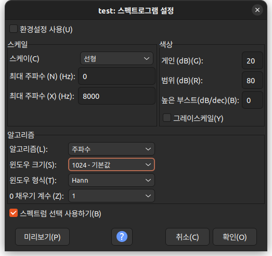Click the 미리보기(P) preview button
The image size is (272, 256).
42,237
